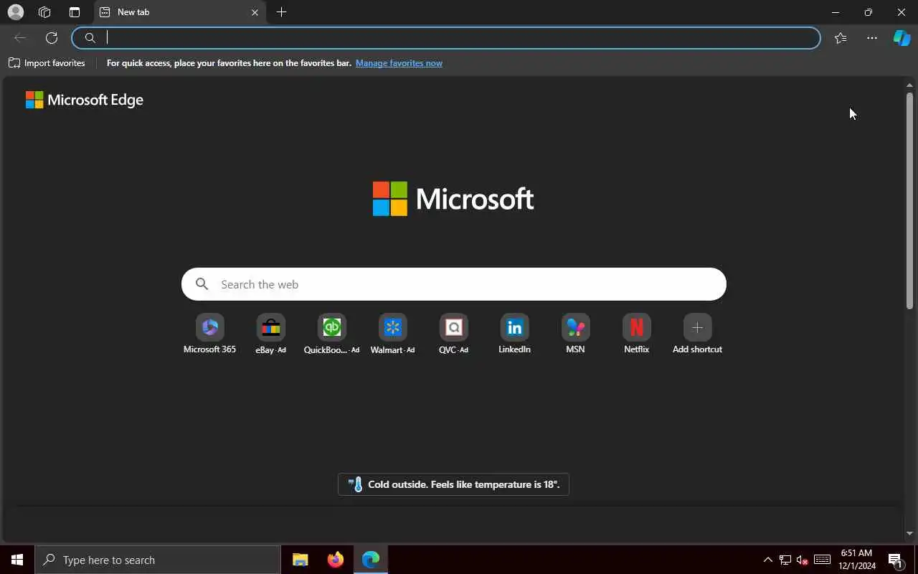Open the QuickBooks shortcut
This screenshot has height=574, width=918.
[x=331, y=334]
